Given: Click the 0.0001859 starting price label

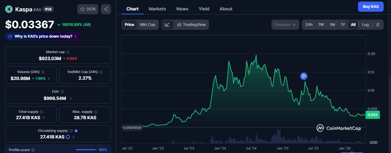Looking at the screenshot, I should coord(133,128).
